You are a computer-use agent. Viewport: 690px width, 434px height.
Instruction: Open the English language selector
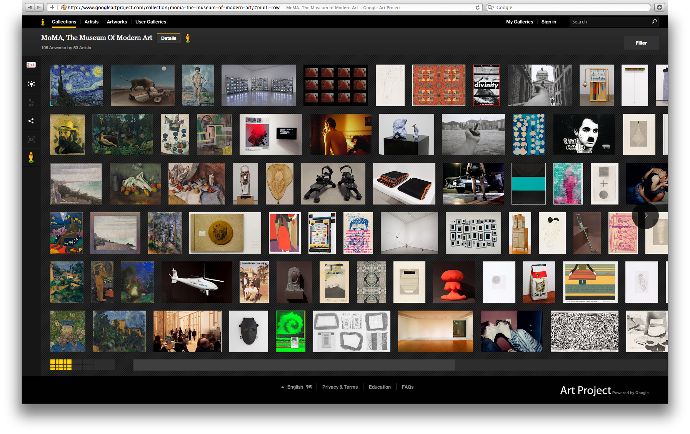coord(295,387)
